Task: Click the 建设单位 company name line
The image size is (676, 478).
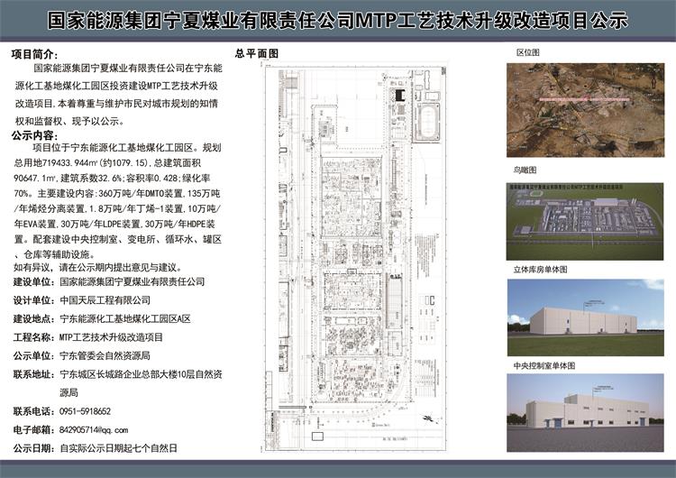Action: 108,283
